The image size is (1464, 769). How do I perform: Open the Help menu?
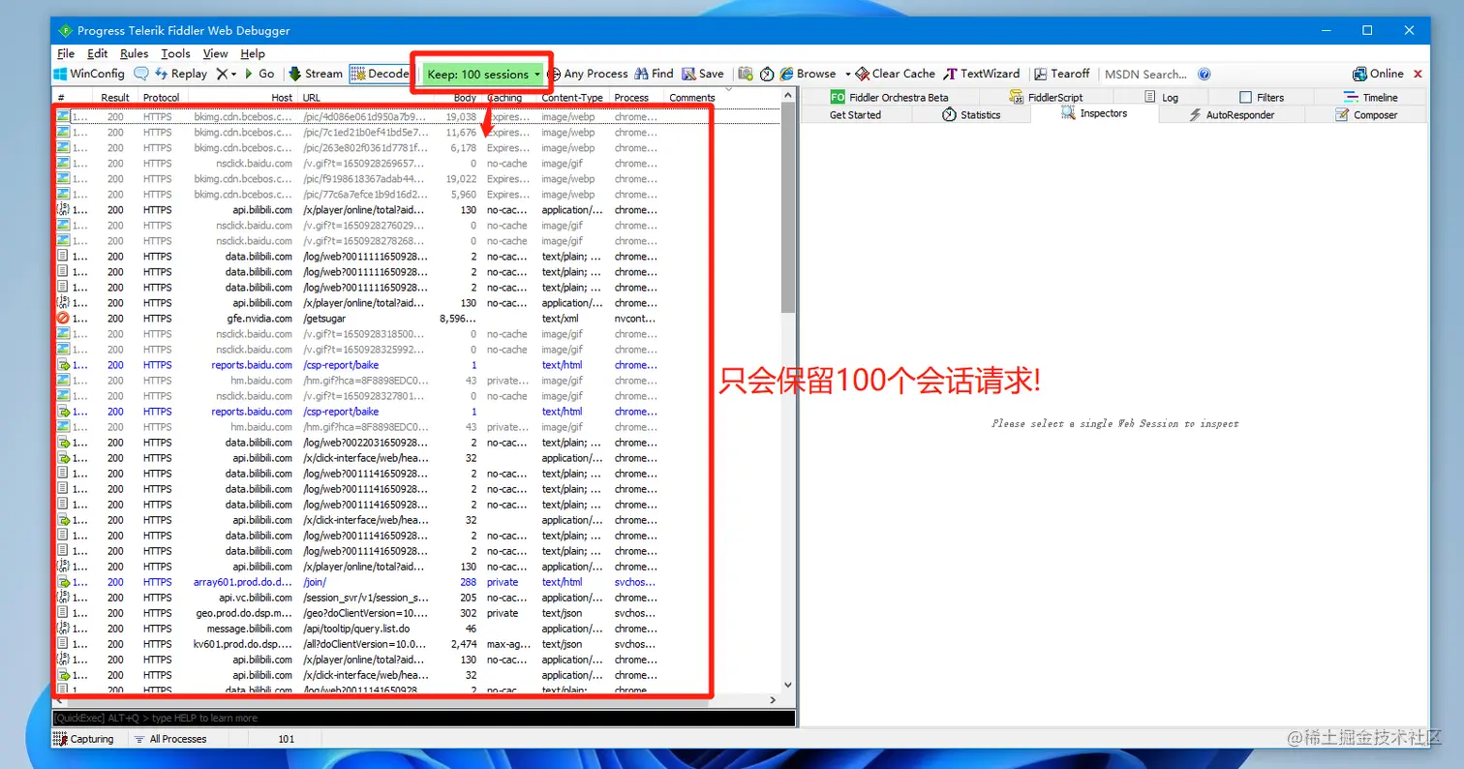pyautogui.click(x=253, y=53)
